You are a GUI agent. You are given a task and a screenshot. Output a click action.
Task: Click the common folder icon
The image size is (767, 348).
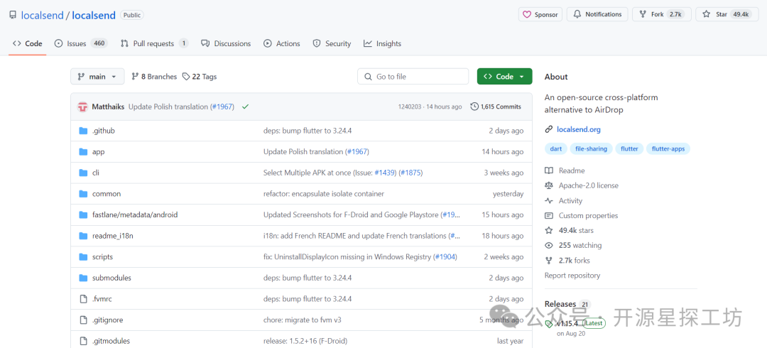pos(83,194)
